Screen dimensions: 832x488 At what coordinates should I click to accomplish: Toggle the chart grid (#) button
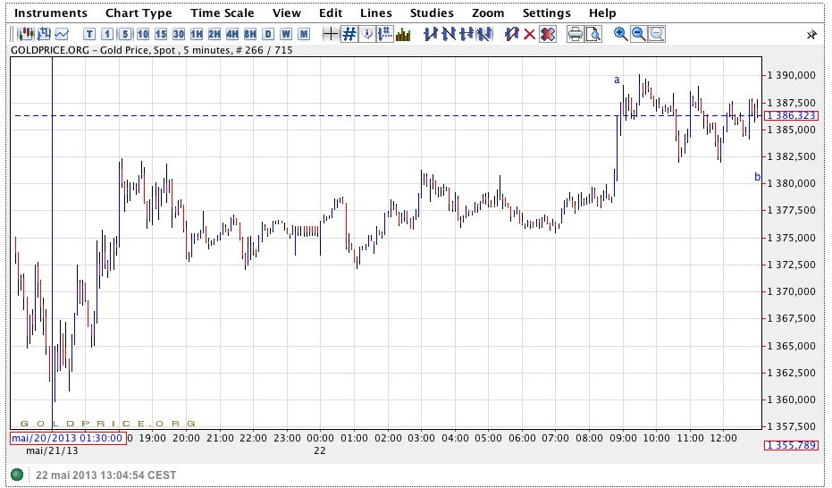coord(349,34)
